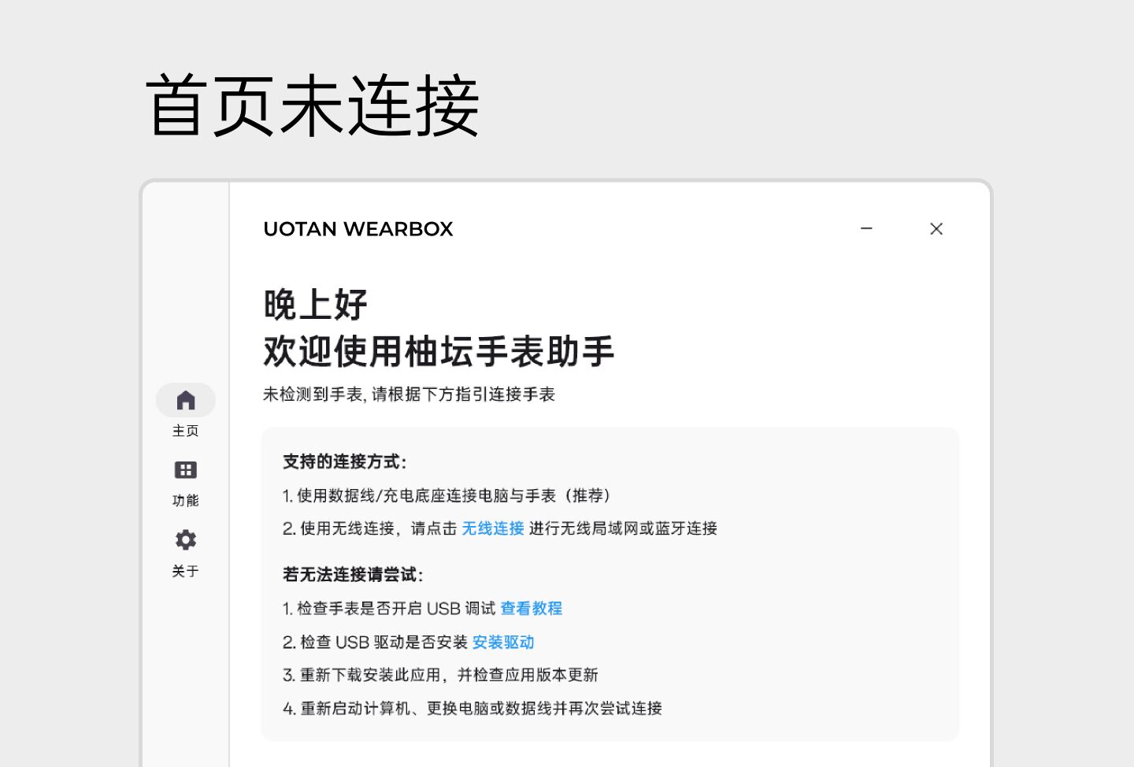
Task: Select the 主页 label in the sidebar
Action: click(186, 431)
